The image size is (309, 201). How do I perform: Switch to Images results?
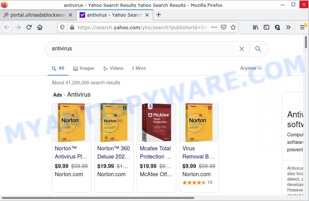pyautogui.click(x=84, y=68)
